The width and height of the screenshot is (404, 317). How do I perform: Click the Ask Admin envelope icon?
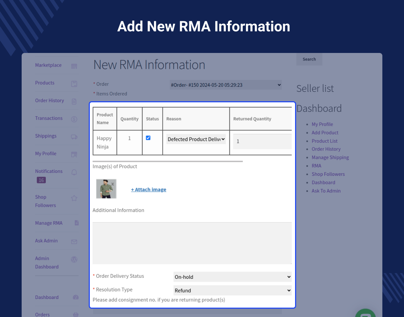(74, 241)
